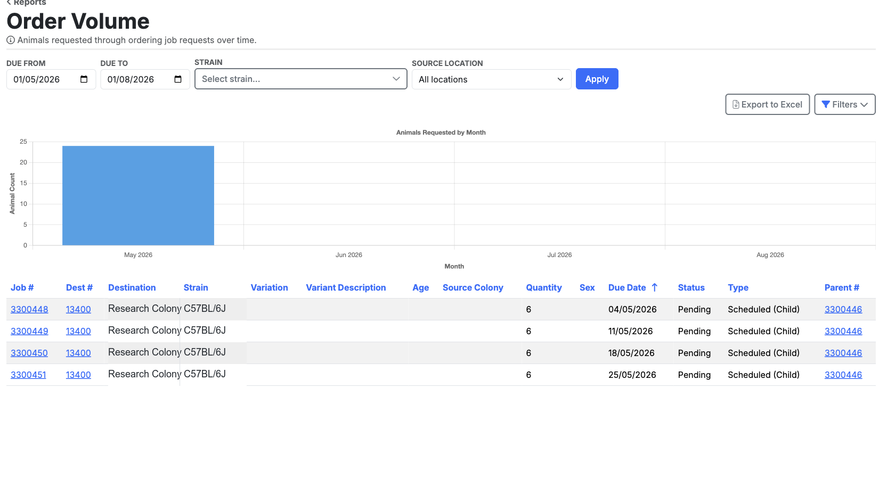879x479 pixels.
Task: Click C57BL/6J strain in job 3300450 row
Action: (x=205, y=352)
